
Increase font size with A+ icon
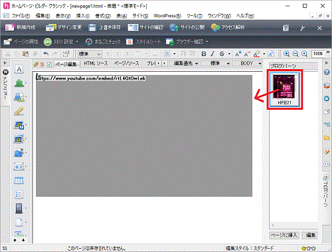[238, 54]
